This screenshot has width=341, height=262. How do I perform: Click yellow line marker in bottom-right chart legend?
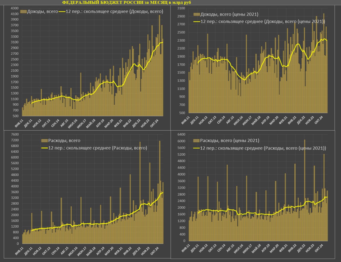click(x=197, y=148)
